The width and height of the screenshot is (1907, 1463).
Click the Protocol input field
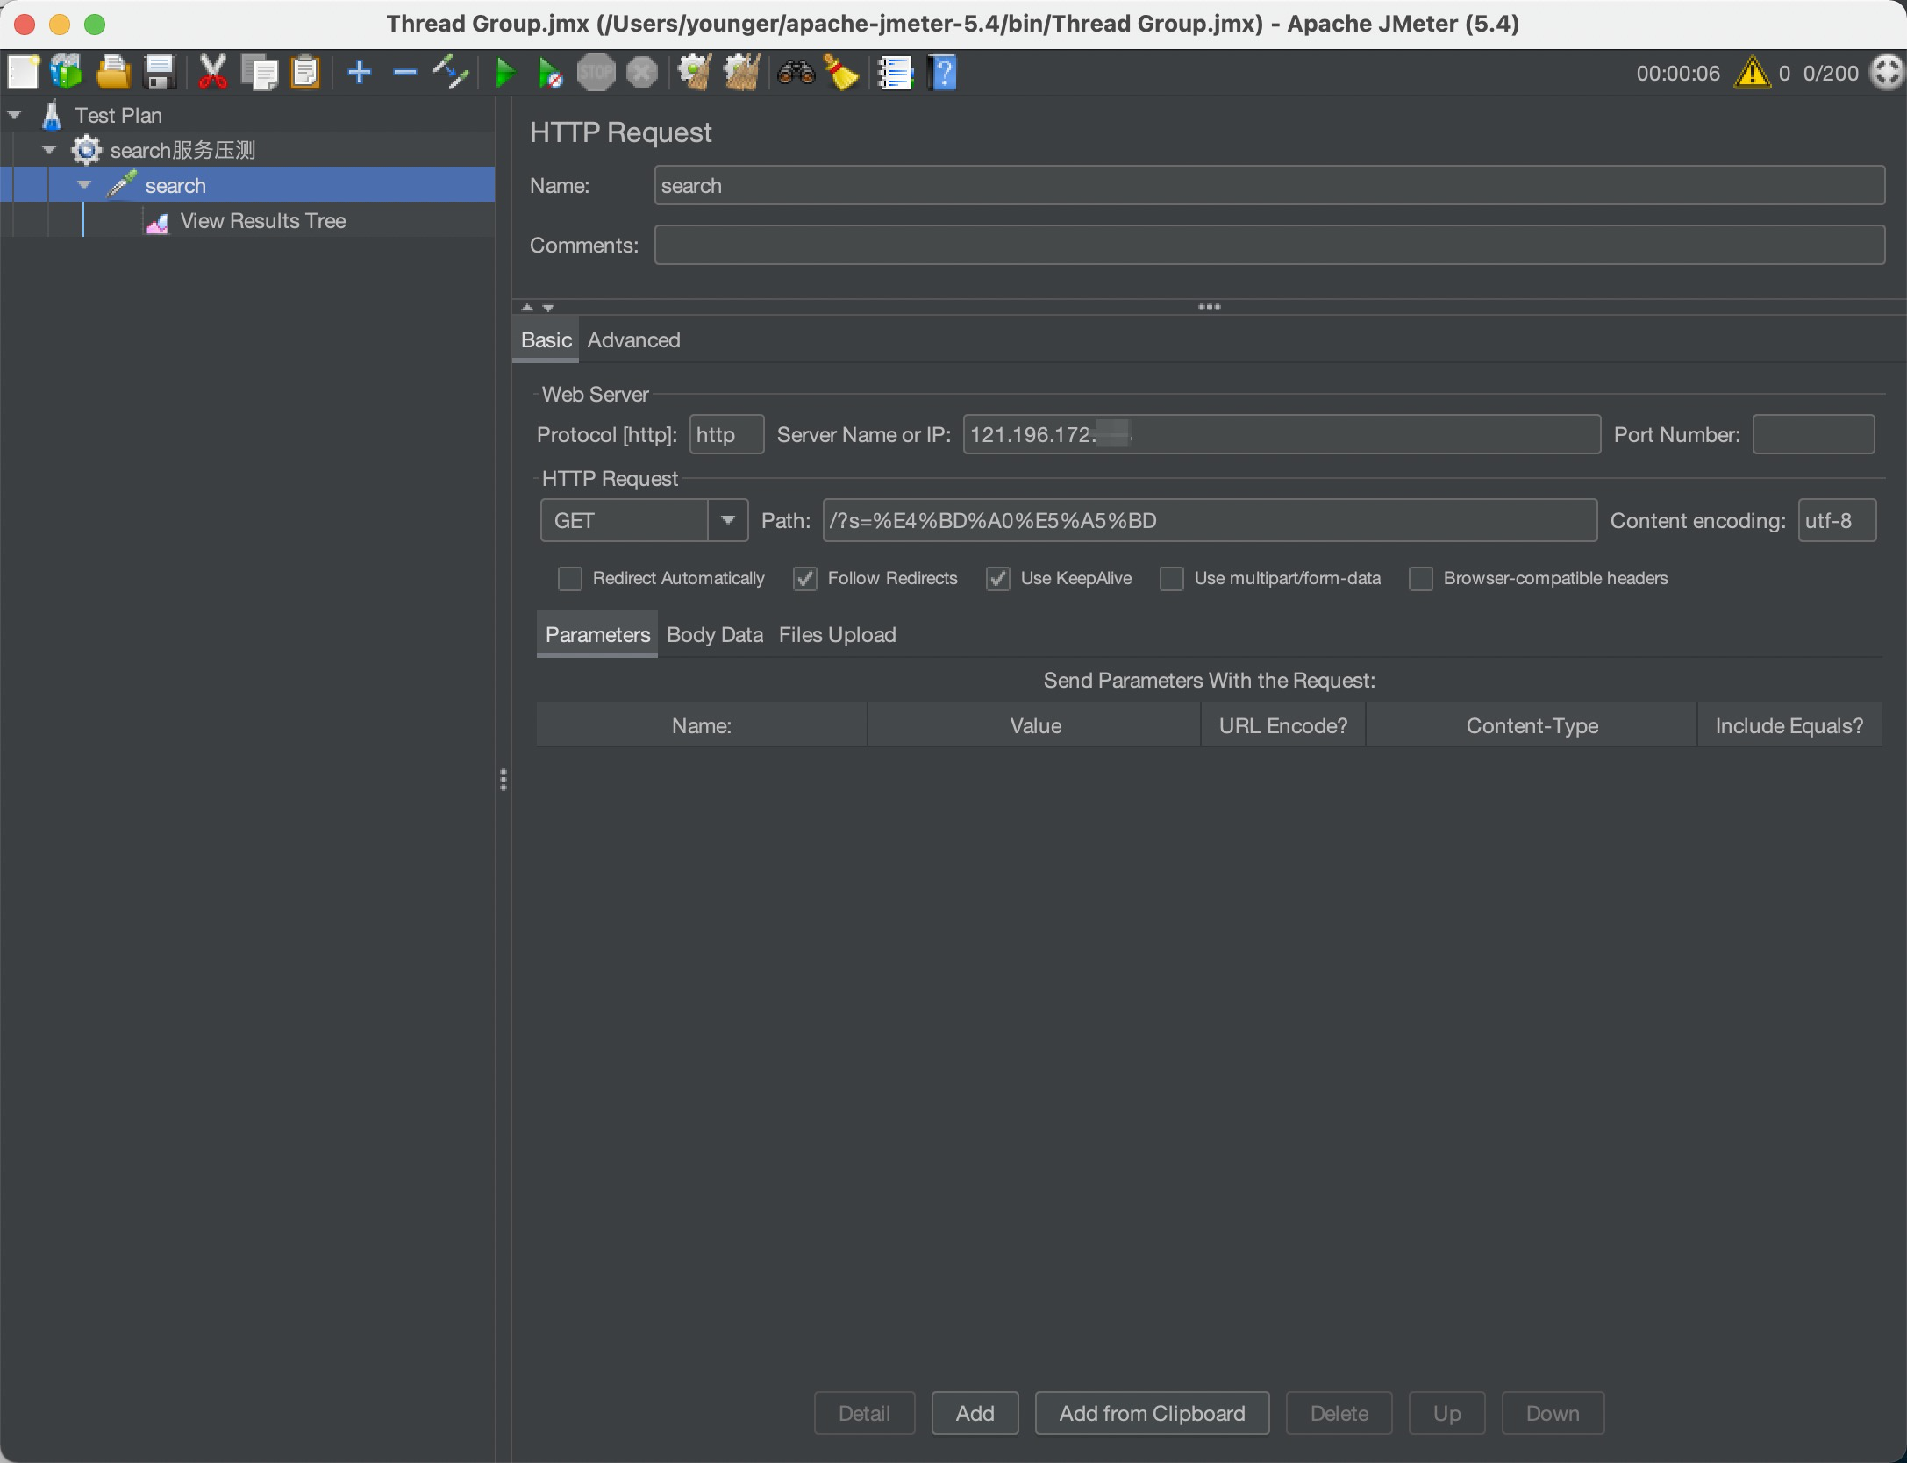click(x=726, y=435)
